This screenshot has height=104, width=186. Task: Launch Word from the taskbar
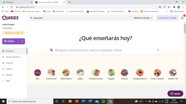point(83,101)
